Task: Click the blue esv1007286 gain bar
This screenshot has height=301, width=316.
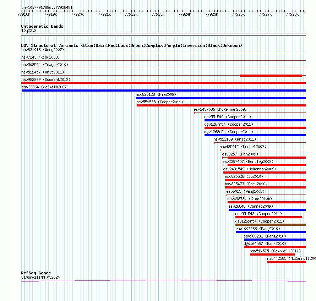Action: (x=271, y=232)
